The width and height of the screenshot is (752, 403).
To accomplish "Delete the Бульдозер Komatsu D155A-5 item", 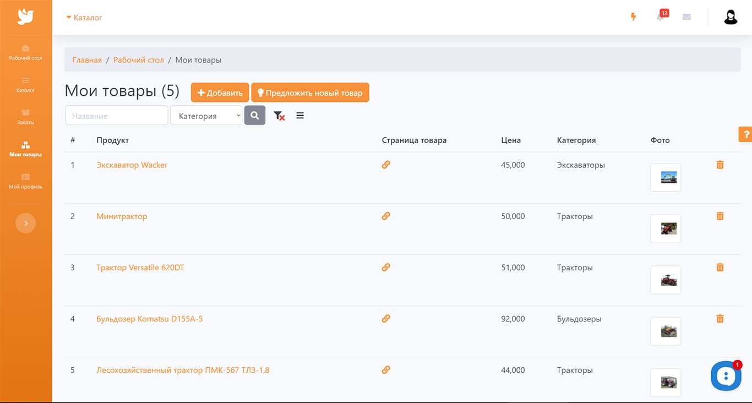I will point(720,318).
